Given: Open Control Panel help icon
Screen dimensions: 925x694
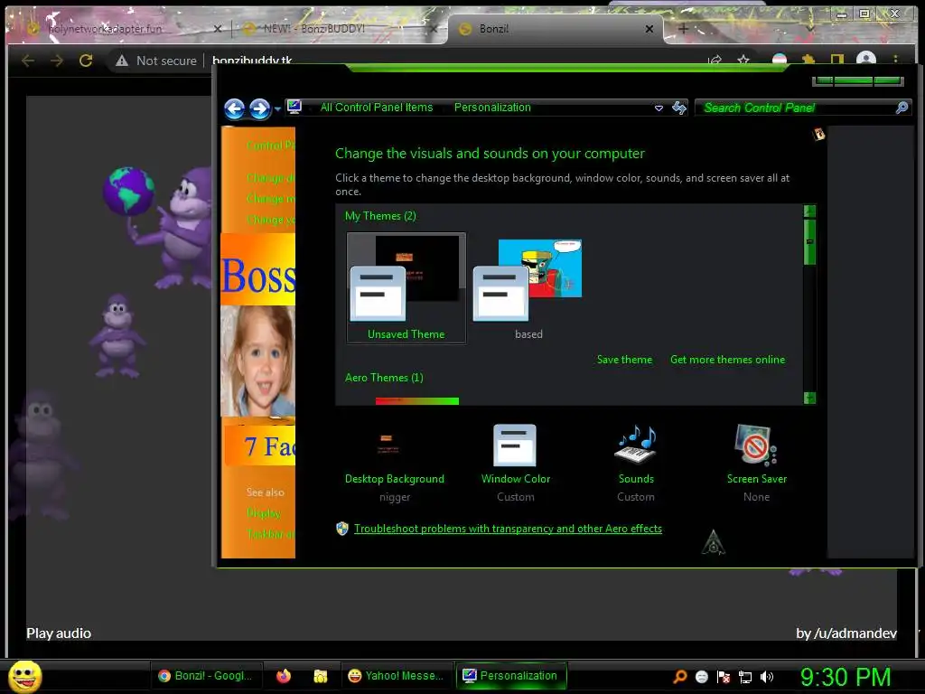Looking at the screenshot, I should click(818, 134).
